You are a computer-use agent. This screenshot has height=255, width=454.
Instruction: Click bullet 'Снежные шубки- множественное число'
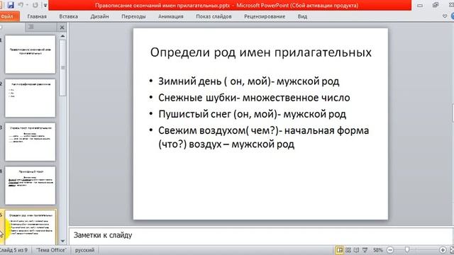point(254,98)
